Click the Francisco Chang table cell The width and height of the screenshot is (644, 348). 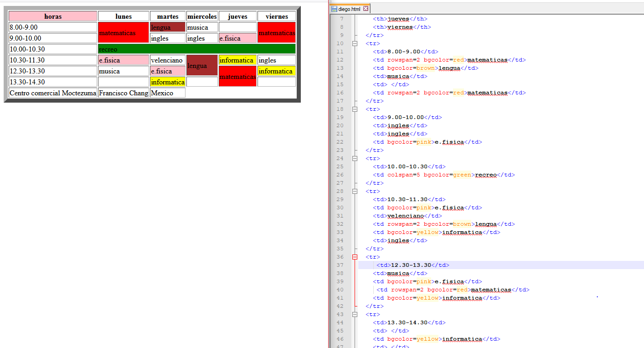coord(124,93)
